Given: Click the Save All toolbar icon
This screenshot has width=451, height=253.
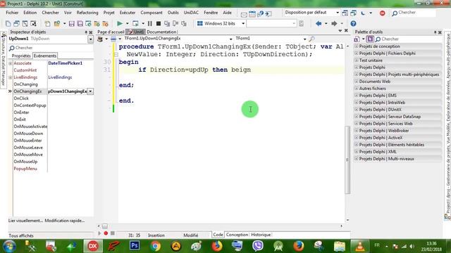Looking at the screenshot, I should [x=80, y=23].
